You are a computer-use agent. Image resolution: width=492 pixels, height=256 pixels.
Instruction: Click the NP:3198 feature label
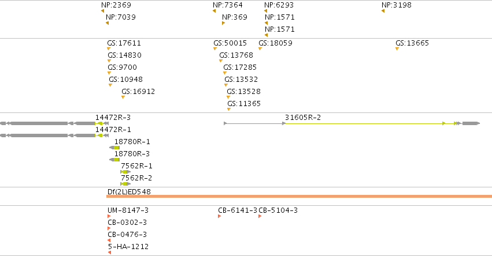pos(396,5)
